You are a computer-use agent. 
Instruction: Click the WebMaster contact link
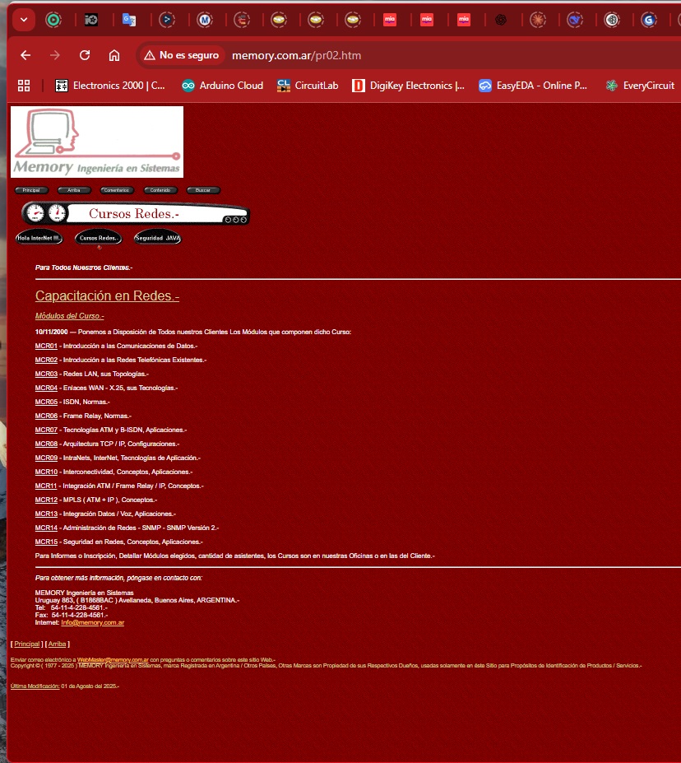tap(113, 659)
